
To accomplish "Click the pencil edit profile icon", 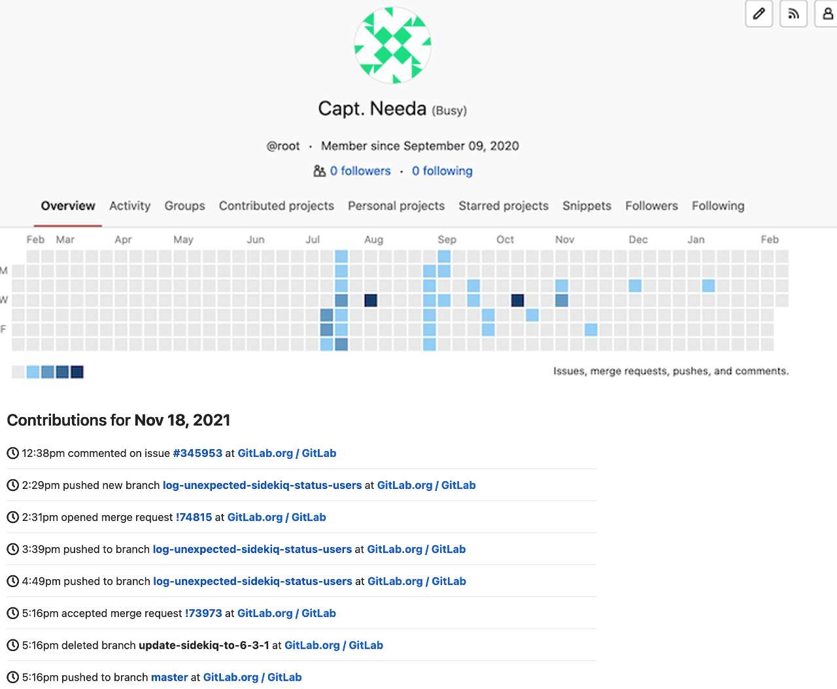I will (759, 14).
